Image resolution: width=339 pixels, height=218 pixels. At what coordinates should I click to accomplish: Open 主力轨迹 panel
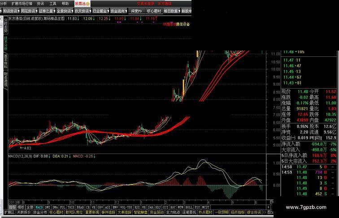point(173,212)
